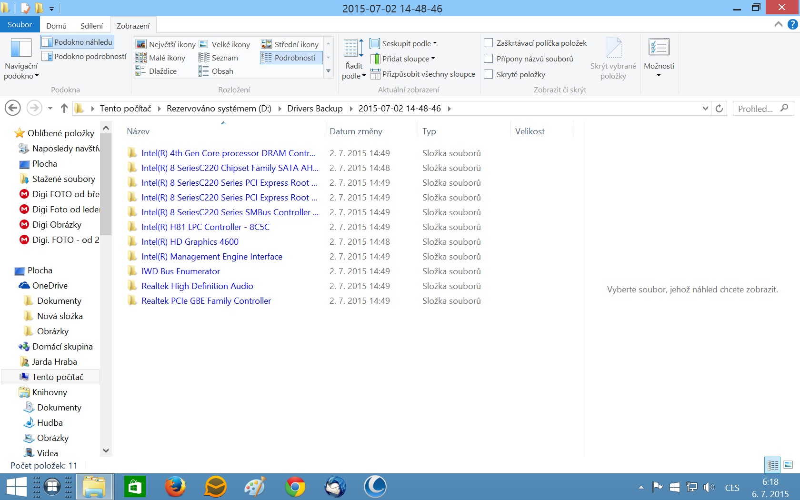Viewport: 800px width, 500px height.
Task: Open Thunderbird from taskbar
Action: pyautogui.click(x=335, y=487)
